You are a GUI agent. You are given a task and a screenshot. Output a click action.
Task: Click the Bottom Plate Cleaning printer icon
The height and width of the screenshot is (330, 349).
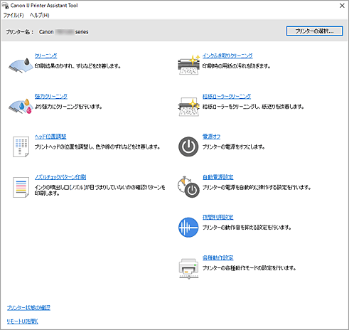tap(189, 65)
